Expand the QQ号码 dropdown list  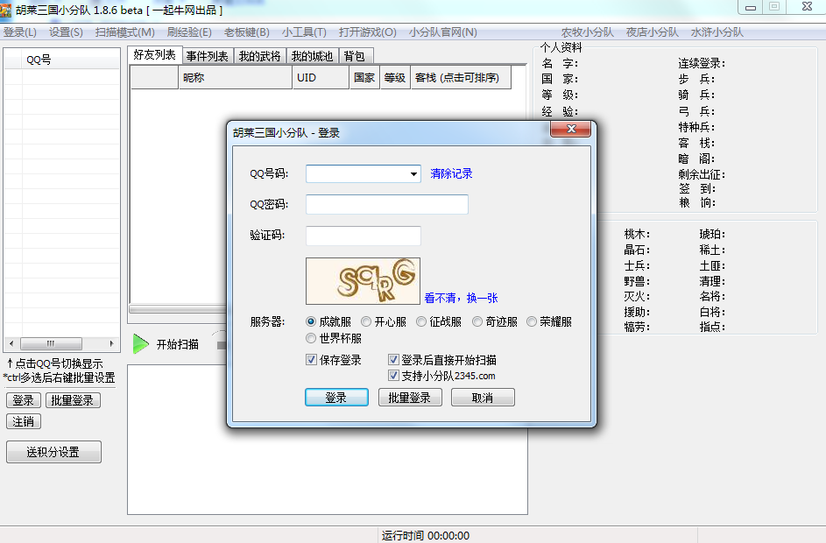tap(413, 173)
